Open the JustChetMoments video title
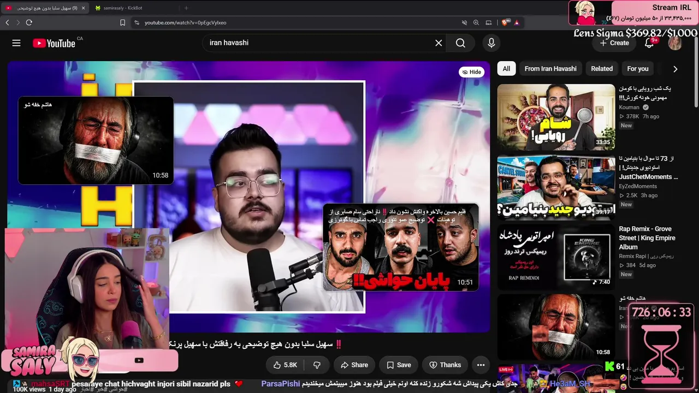The height and width of the screenshot is (393, 699). click(648, 168)
